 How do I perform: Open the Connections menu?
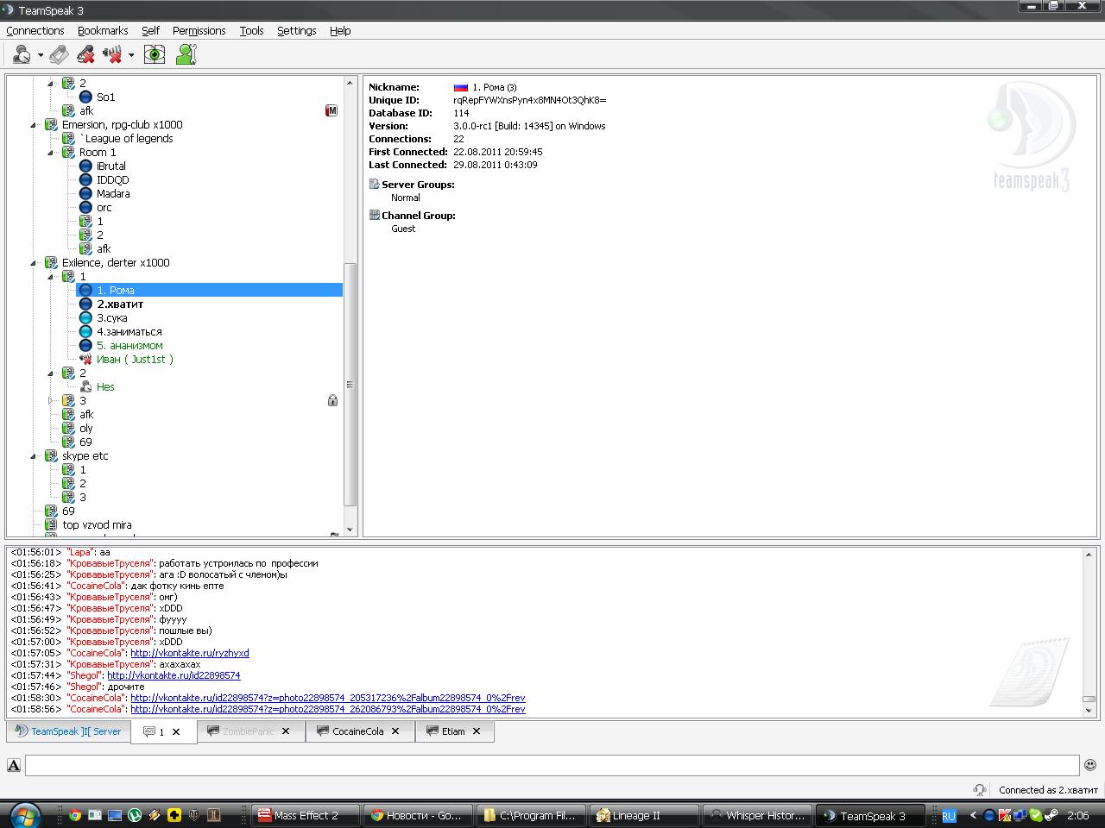click(x=35, y=30)
